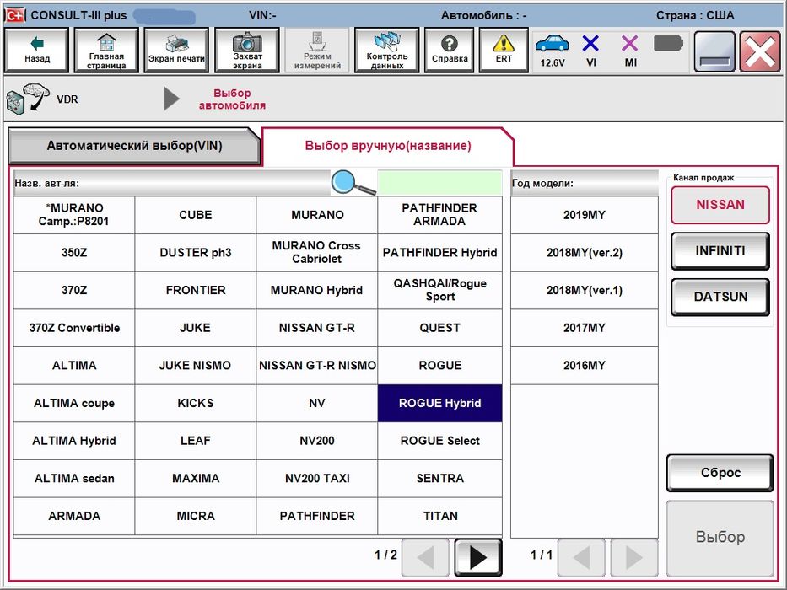Select model year 2019MY
The height and width of the screenshot is (590, 787).
[585, 215]
